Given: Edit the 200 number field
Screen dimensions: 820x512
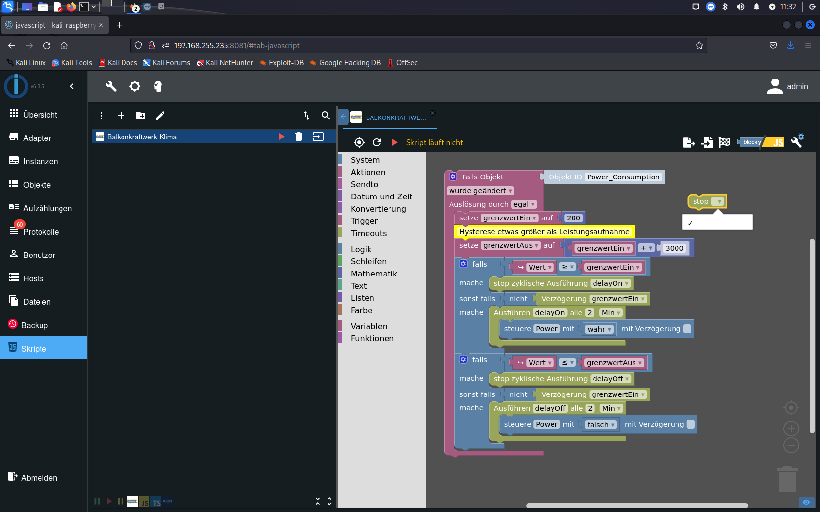Looking at the screenshot, I should pyautogui.click(x=574, y=218).
